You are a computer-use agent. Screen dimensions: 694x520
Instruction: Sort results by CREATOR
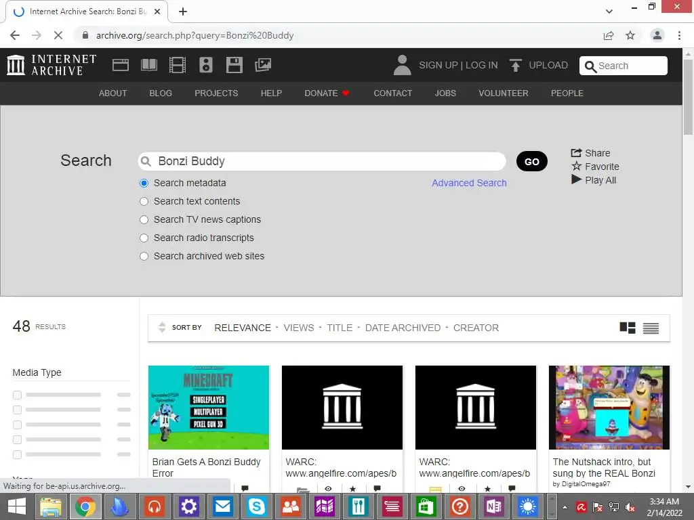(x=476, y=328)
